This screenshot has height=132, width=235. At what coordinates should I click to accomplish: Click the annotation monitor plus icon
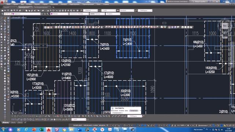(193, 125)
